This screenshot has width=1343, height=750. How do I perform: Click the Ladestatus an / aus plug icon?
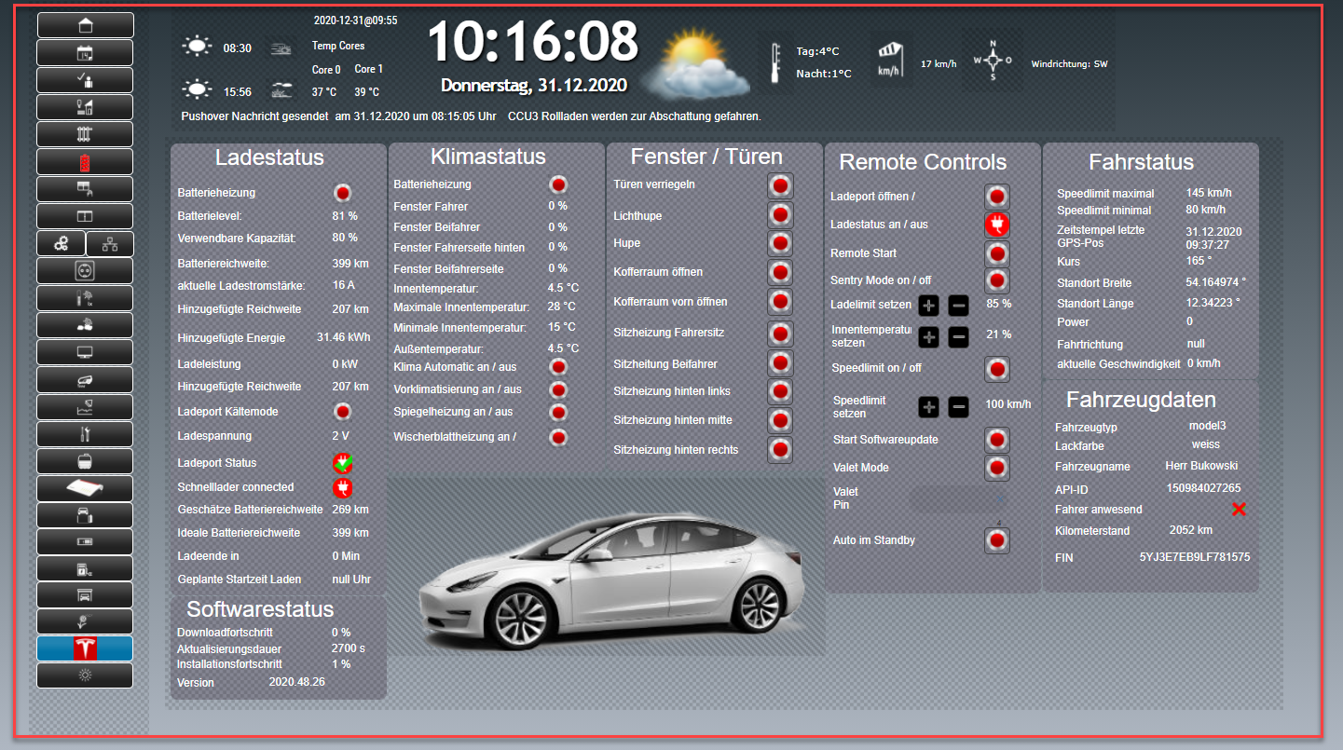pos(997,225)
